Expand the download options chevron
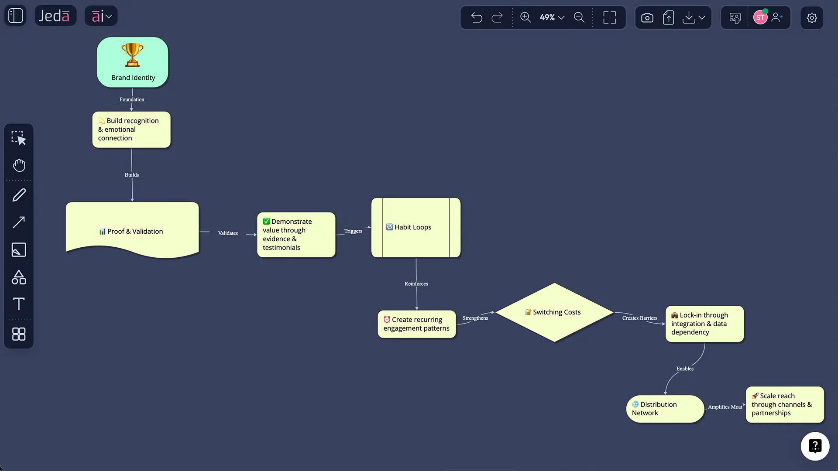Screen dimensions: 838x471 coord(702,17)
